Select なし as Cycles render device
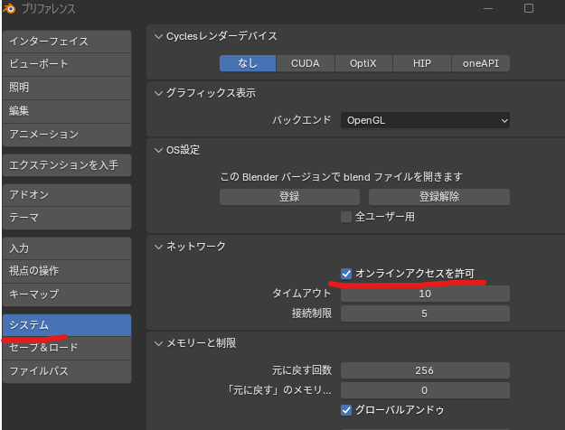The image size is (565, 430). 248,63
